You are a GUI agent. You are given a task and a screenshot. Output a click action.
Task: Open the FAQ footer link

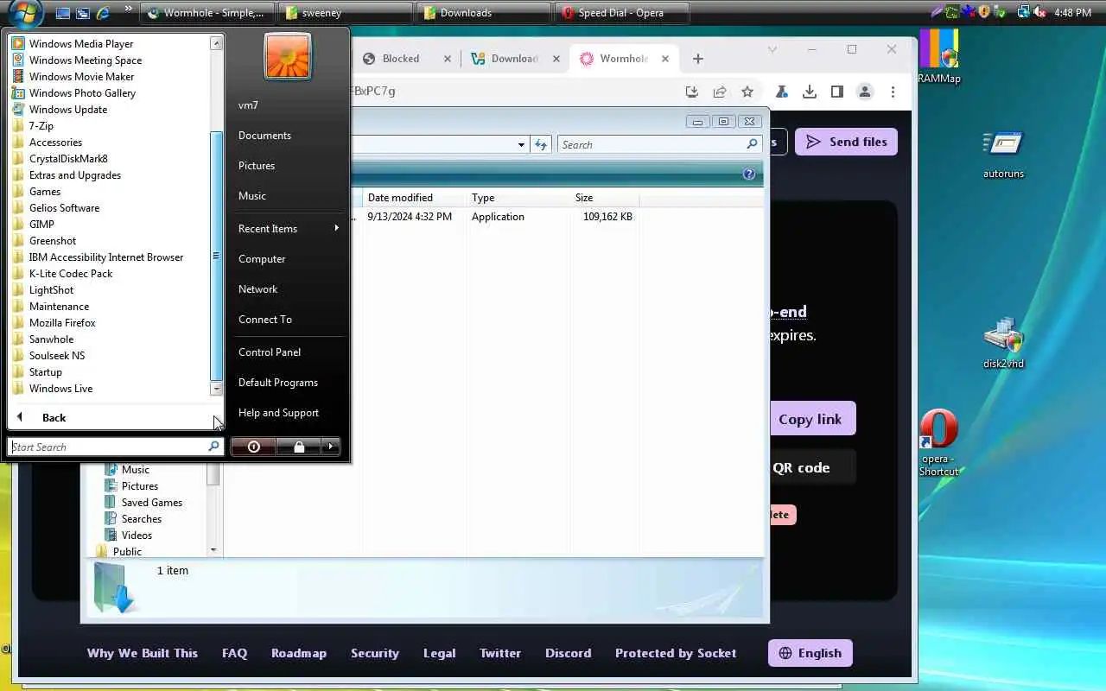coord(234,653)
